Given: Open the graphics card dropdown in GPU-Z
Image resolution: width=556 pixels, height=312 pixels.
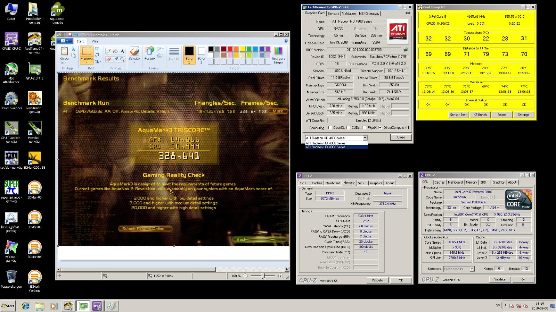Looking at the screenshot, I should pos(365,138).
